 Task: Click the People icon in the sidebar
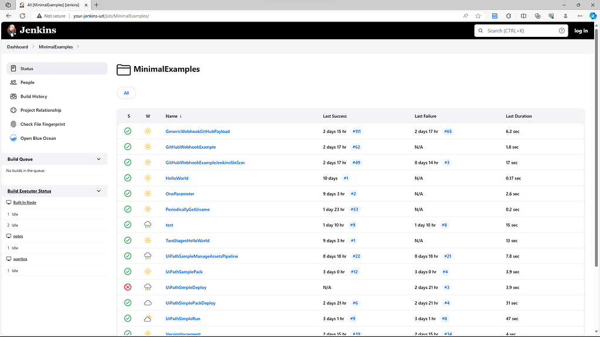[x=13, y=82]
